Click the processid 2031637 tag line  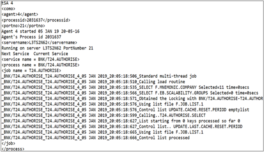[36, 20]
